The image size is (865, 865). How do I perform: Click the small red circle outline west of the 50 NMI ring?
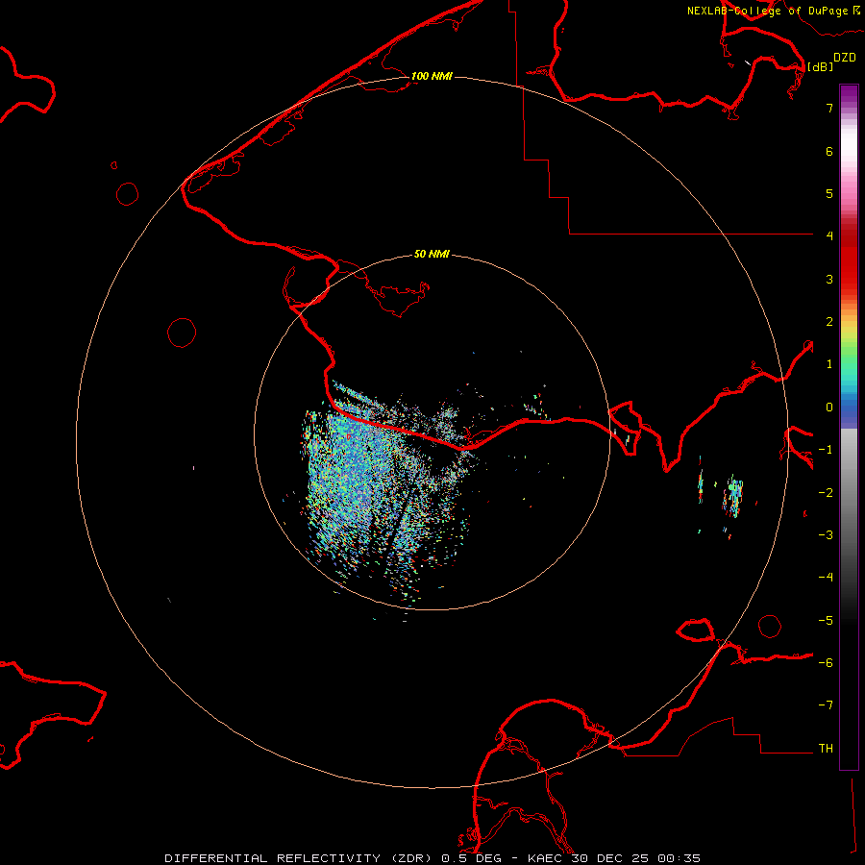coord(182,333)
